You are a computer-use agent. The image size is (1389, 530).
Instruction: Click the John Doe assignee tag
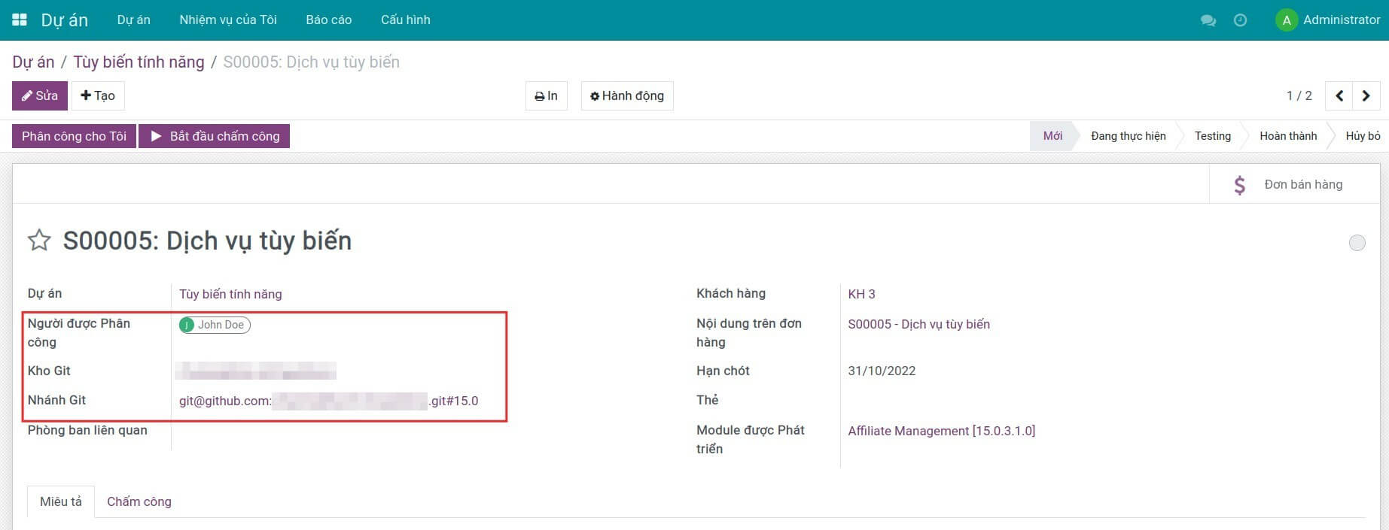[215, 325]
